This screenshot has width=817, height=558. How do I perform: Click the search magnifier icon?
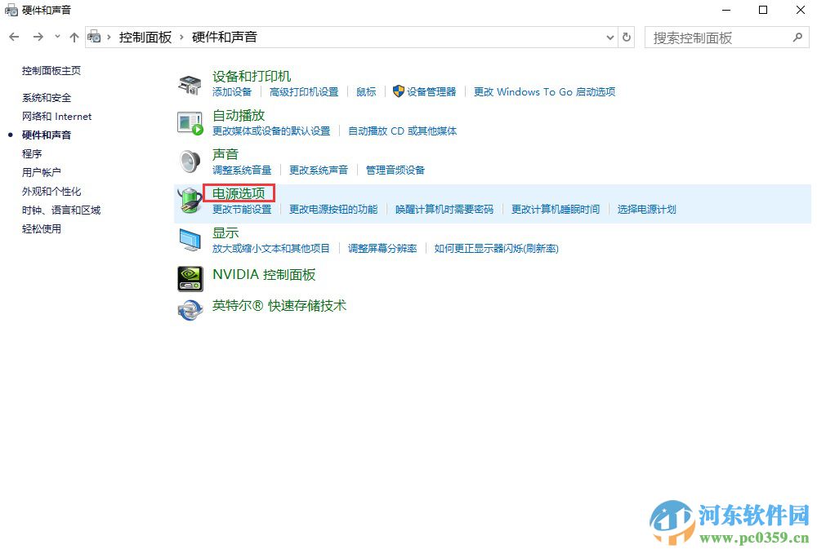click(797, 37)
